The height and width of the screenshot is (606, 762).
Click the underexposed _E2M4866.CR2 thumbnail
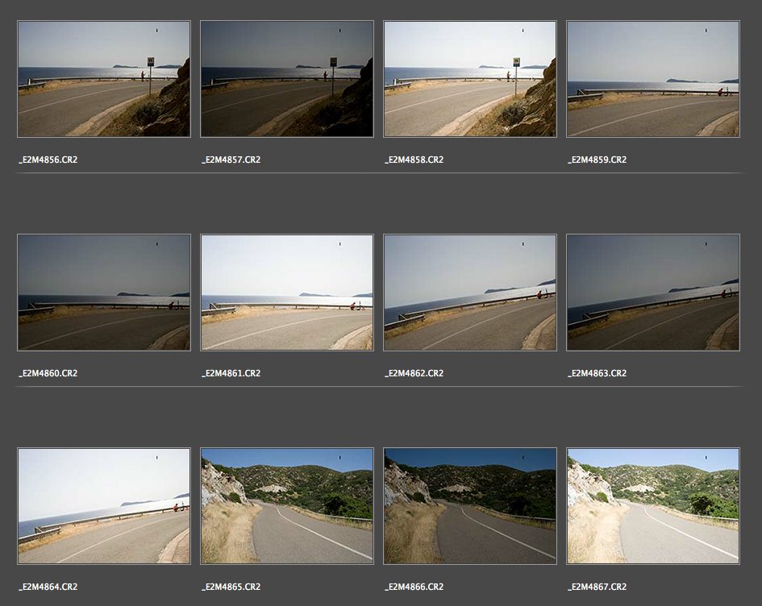click(x=470, y=506)
